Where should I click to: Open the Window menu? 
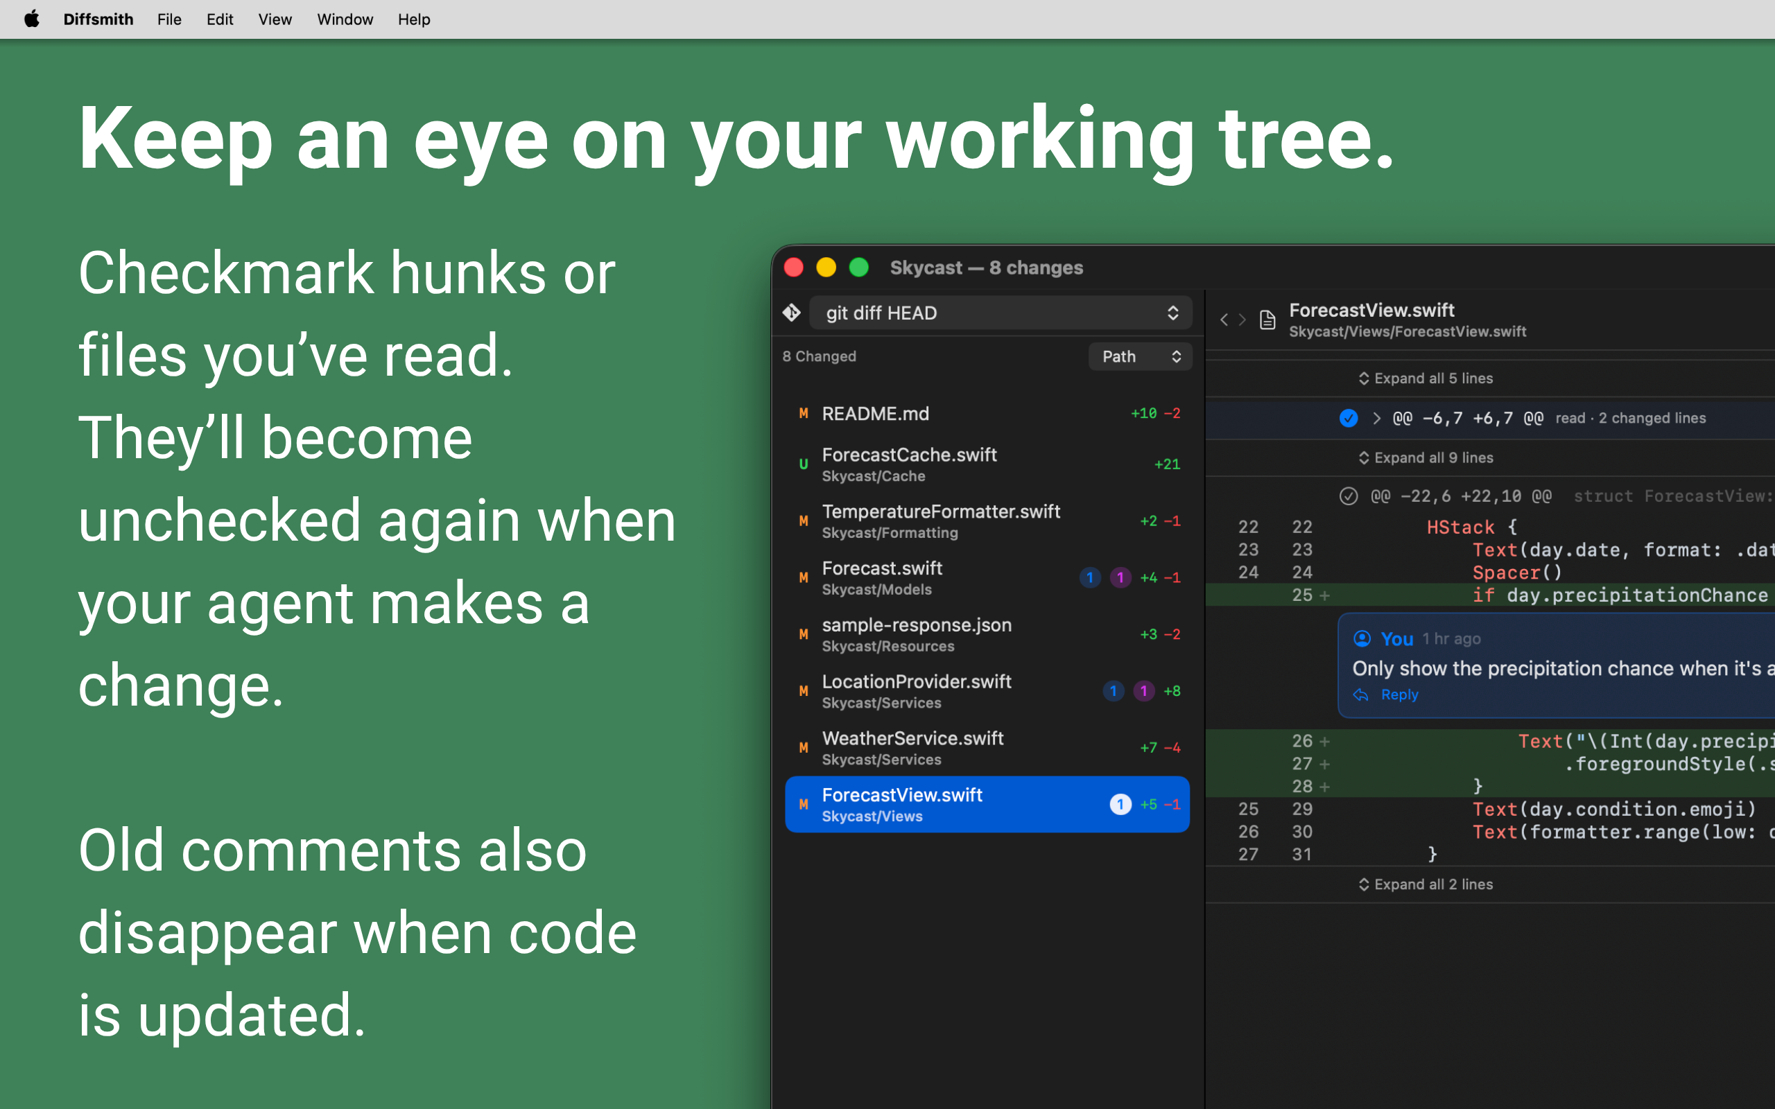point(345,19)
